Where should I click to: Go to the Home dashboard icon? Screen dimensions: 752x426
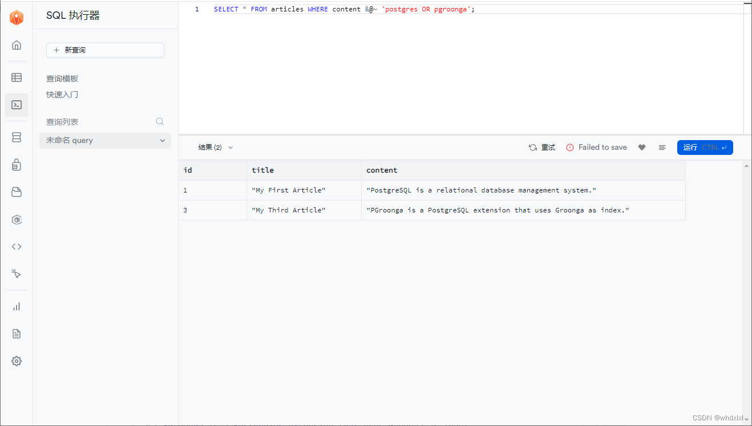pyautogui.click(x=16, y=45)
